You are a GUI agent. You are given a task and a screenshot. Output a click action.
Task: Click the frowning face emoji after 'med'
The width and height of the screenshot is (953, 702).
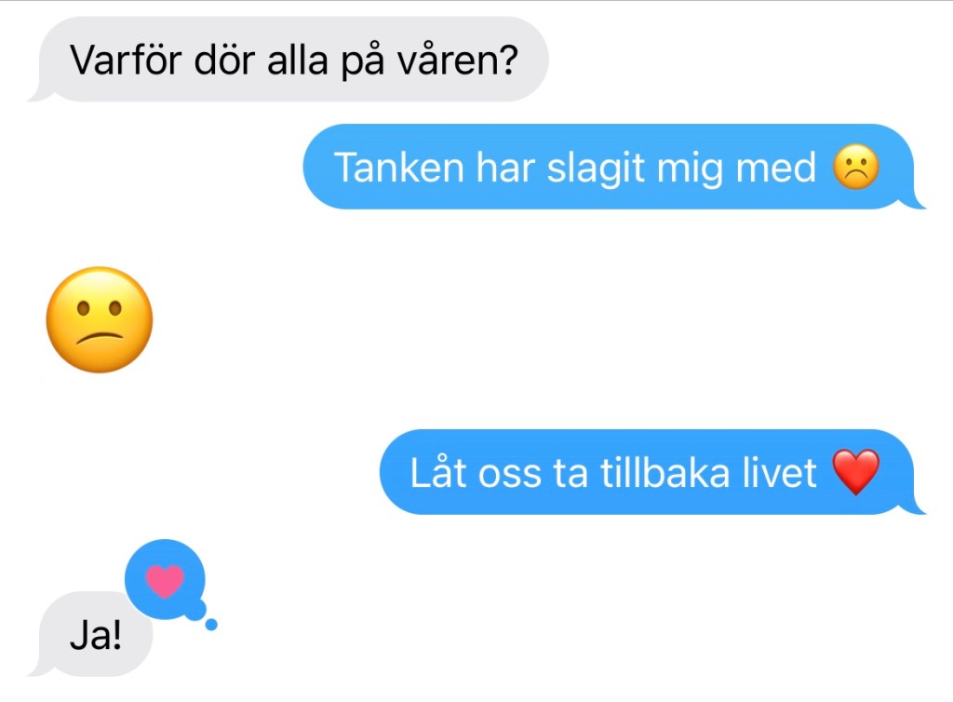pos(856,168)
